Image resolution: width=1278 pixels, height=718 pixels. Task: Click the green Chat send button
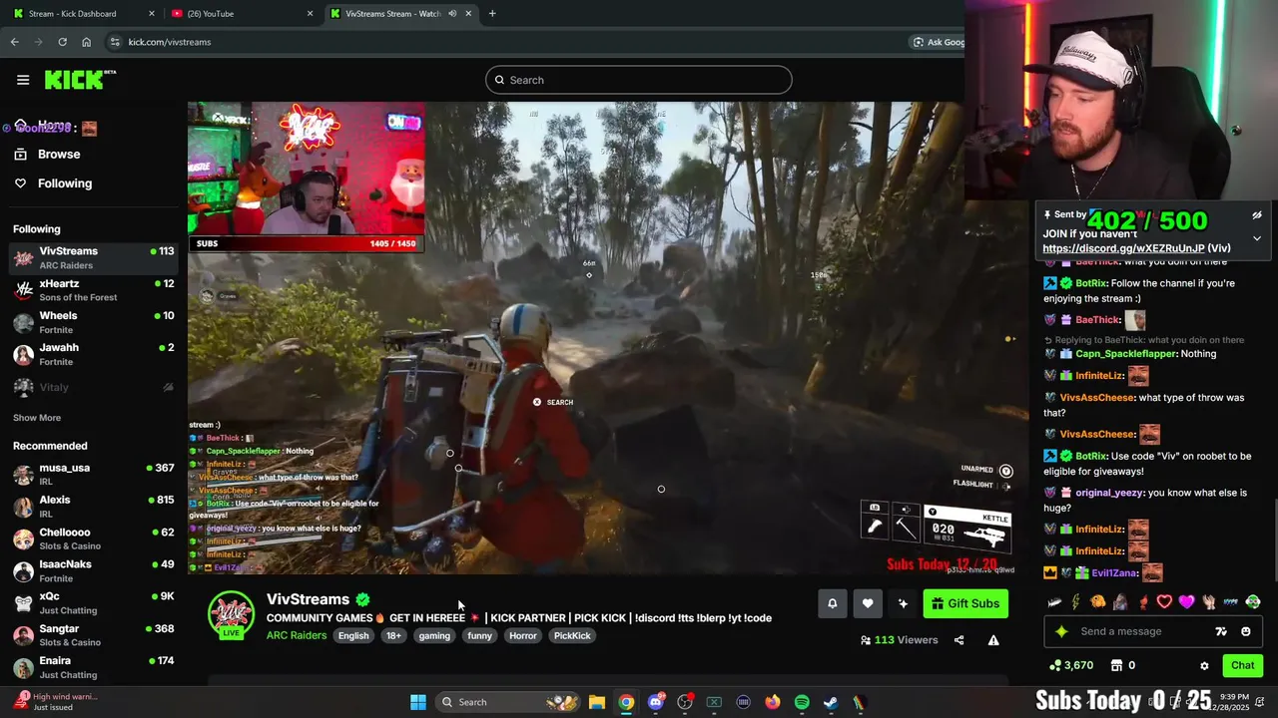click(x=1243, y=665)
